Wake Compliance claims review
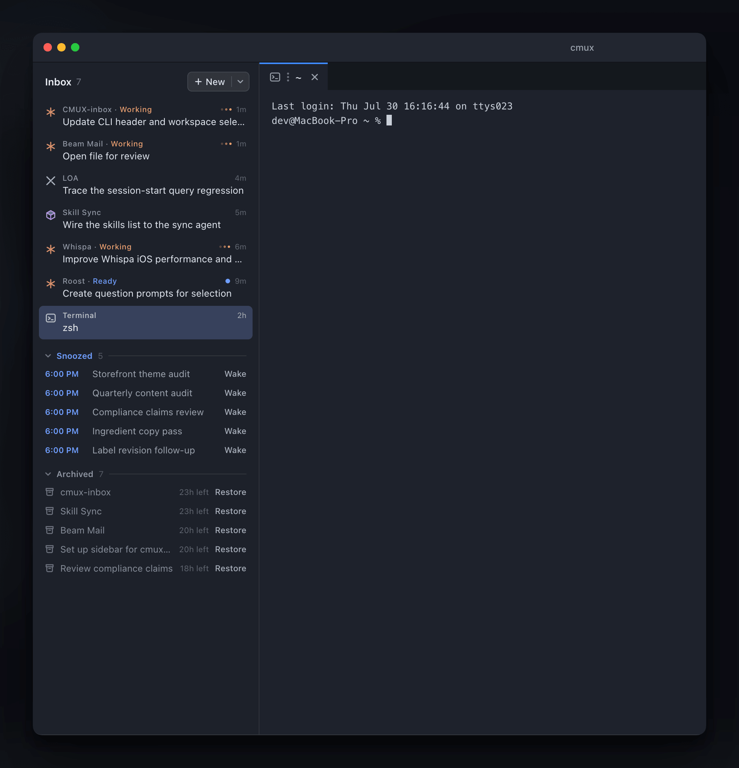Screen dimensions: 739x768 click(x=235, y=412)
